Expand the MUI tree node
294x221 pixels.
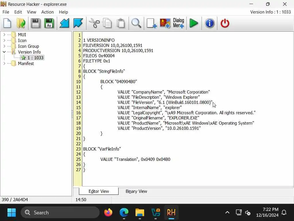tap(4, 35)
